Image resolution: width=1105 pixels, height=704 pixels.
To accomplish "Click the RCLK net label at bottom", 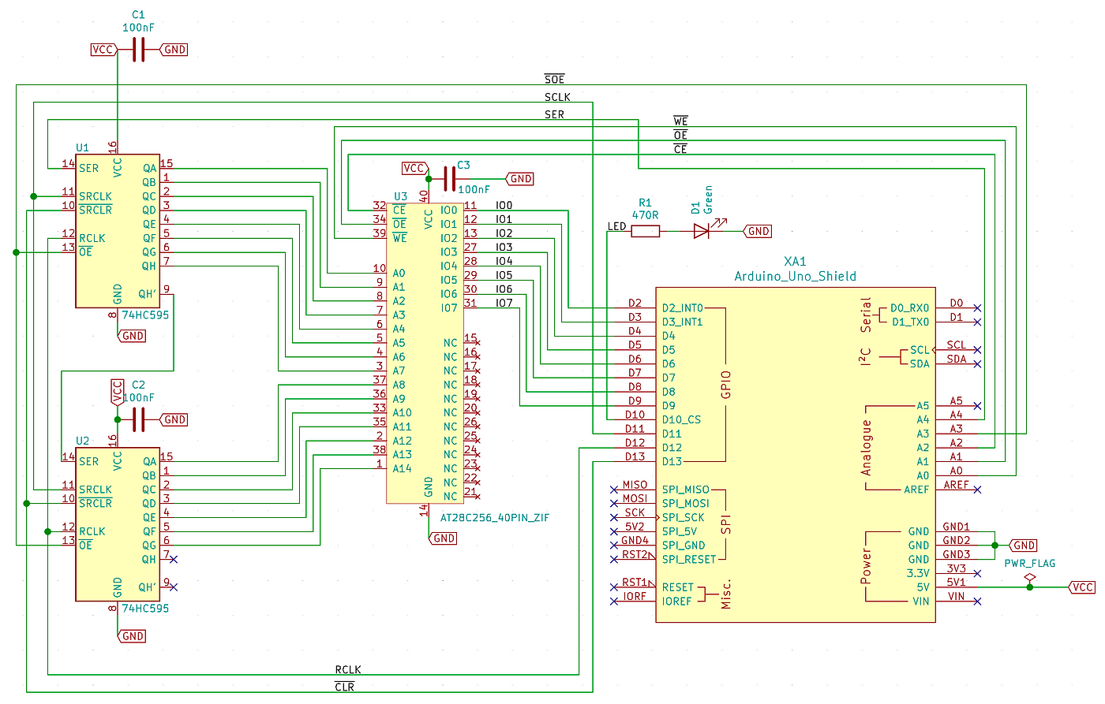I will (x=348, y=669).
